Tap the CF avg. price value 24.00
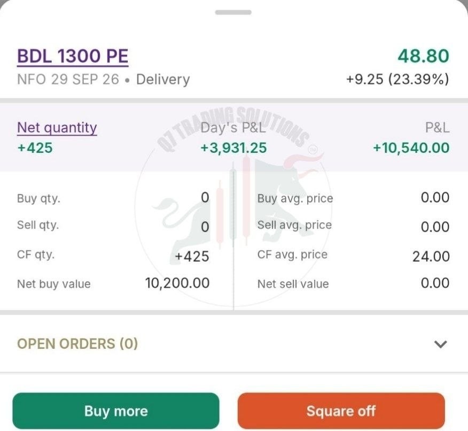 (x=431, y=256)
